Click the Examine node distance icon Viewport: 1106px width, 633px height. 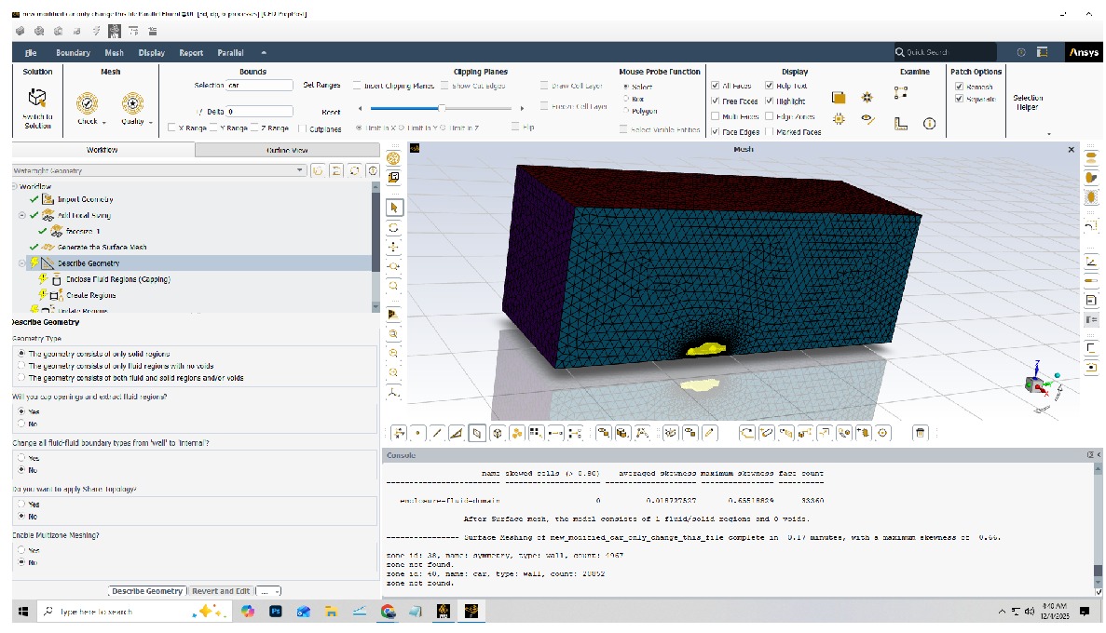[x=901, y=92]
